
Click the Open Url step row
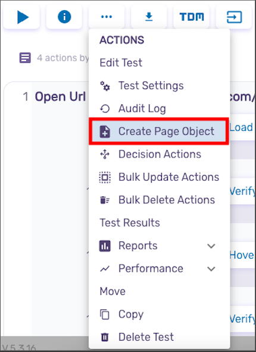(60, 97)
